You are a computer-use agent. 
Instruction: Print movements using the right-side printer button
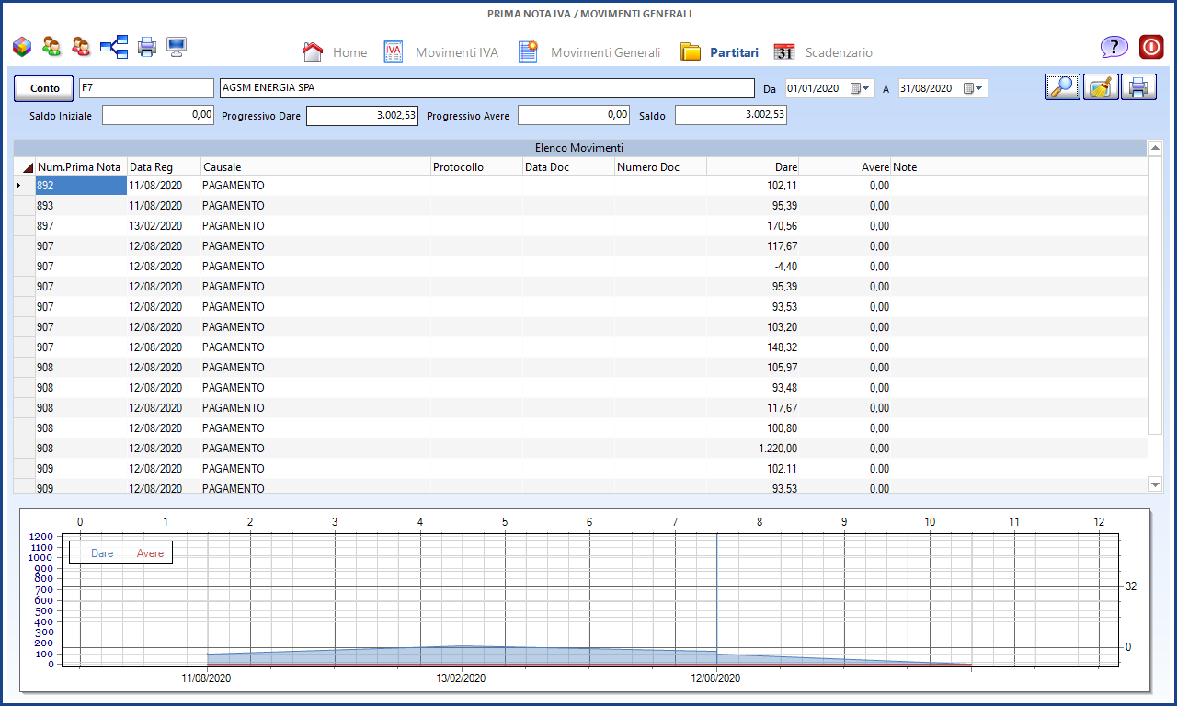(x=1138, y=87)
